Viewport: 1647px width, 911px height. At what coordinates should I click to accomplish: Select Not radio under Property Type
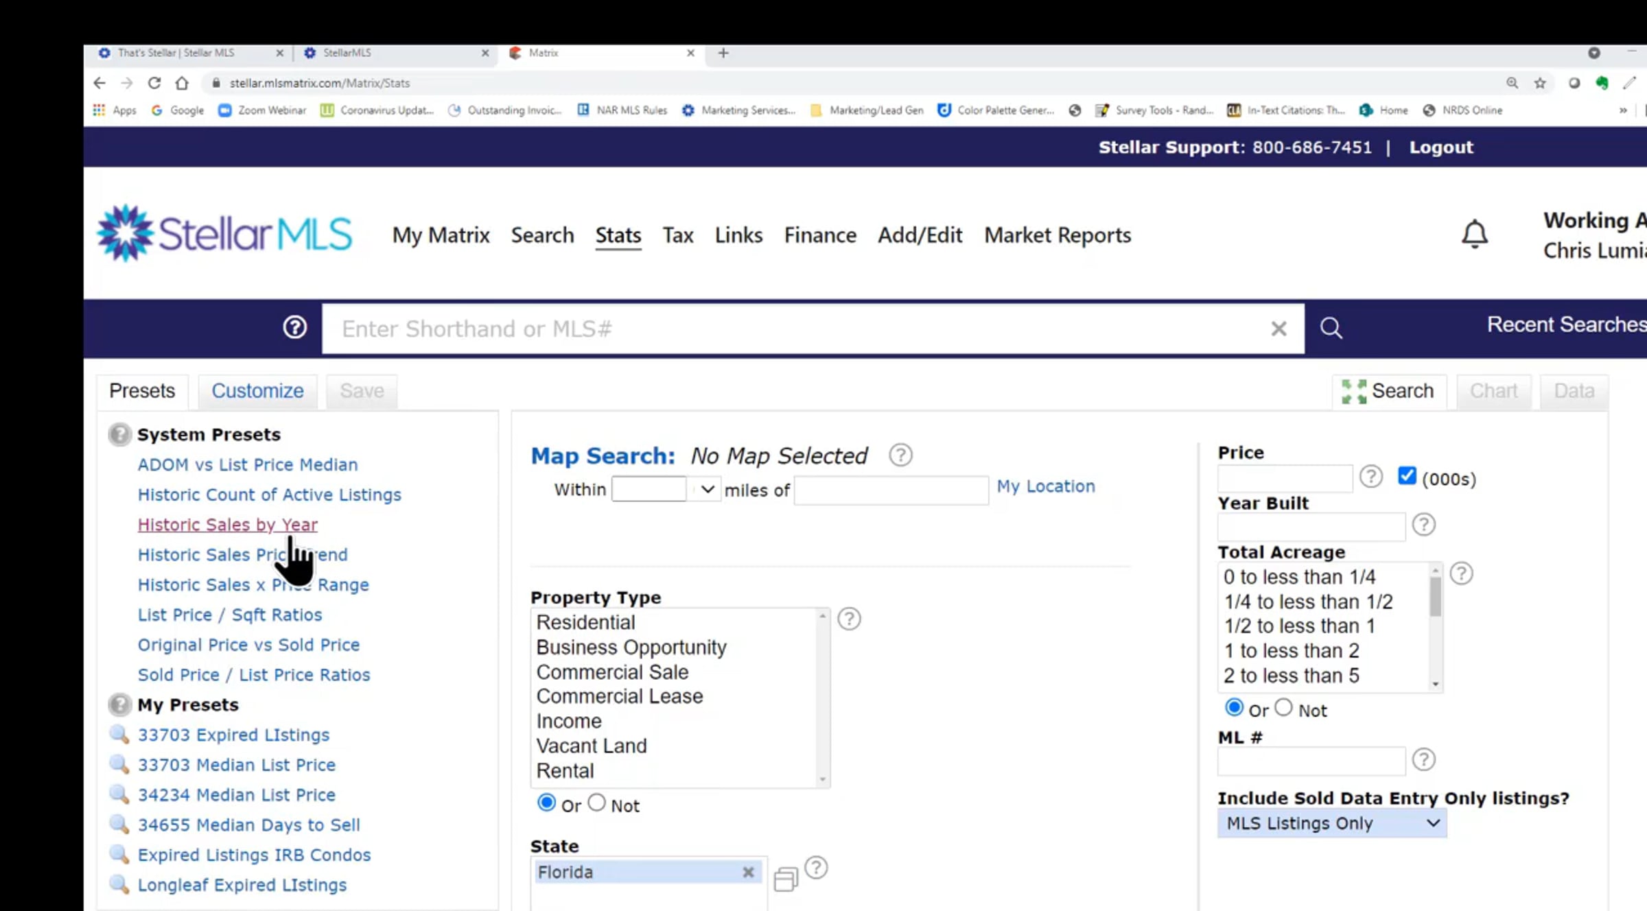click(x=596, y=803)
